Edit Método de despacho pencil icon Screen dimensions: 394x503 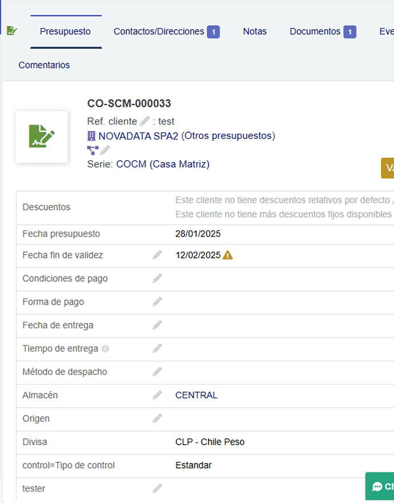(157, 372)
